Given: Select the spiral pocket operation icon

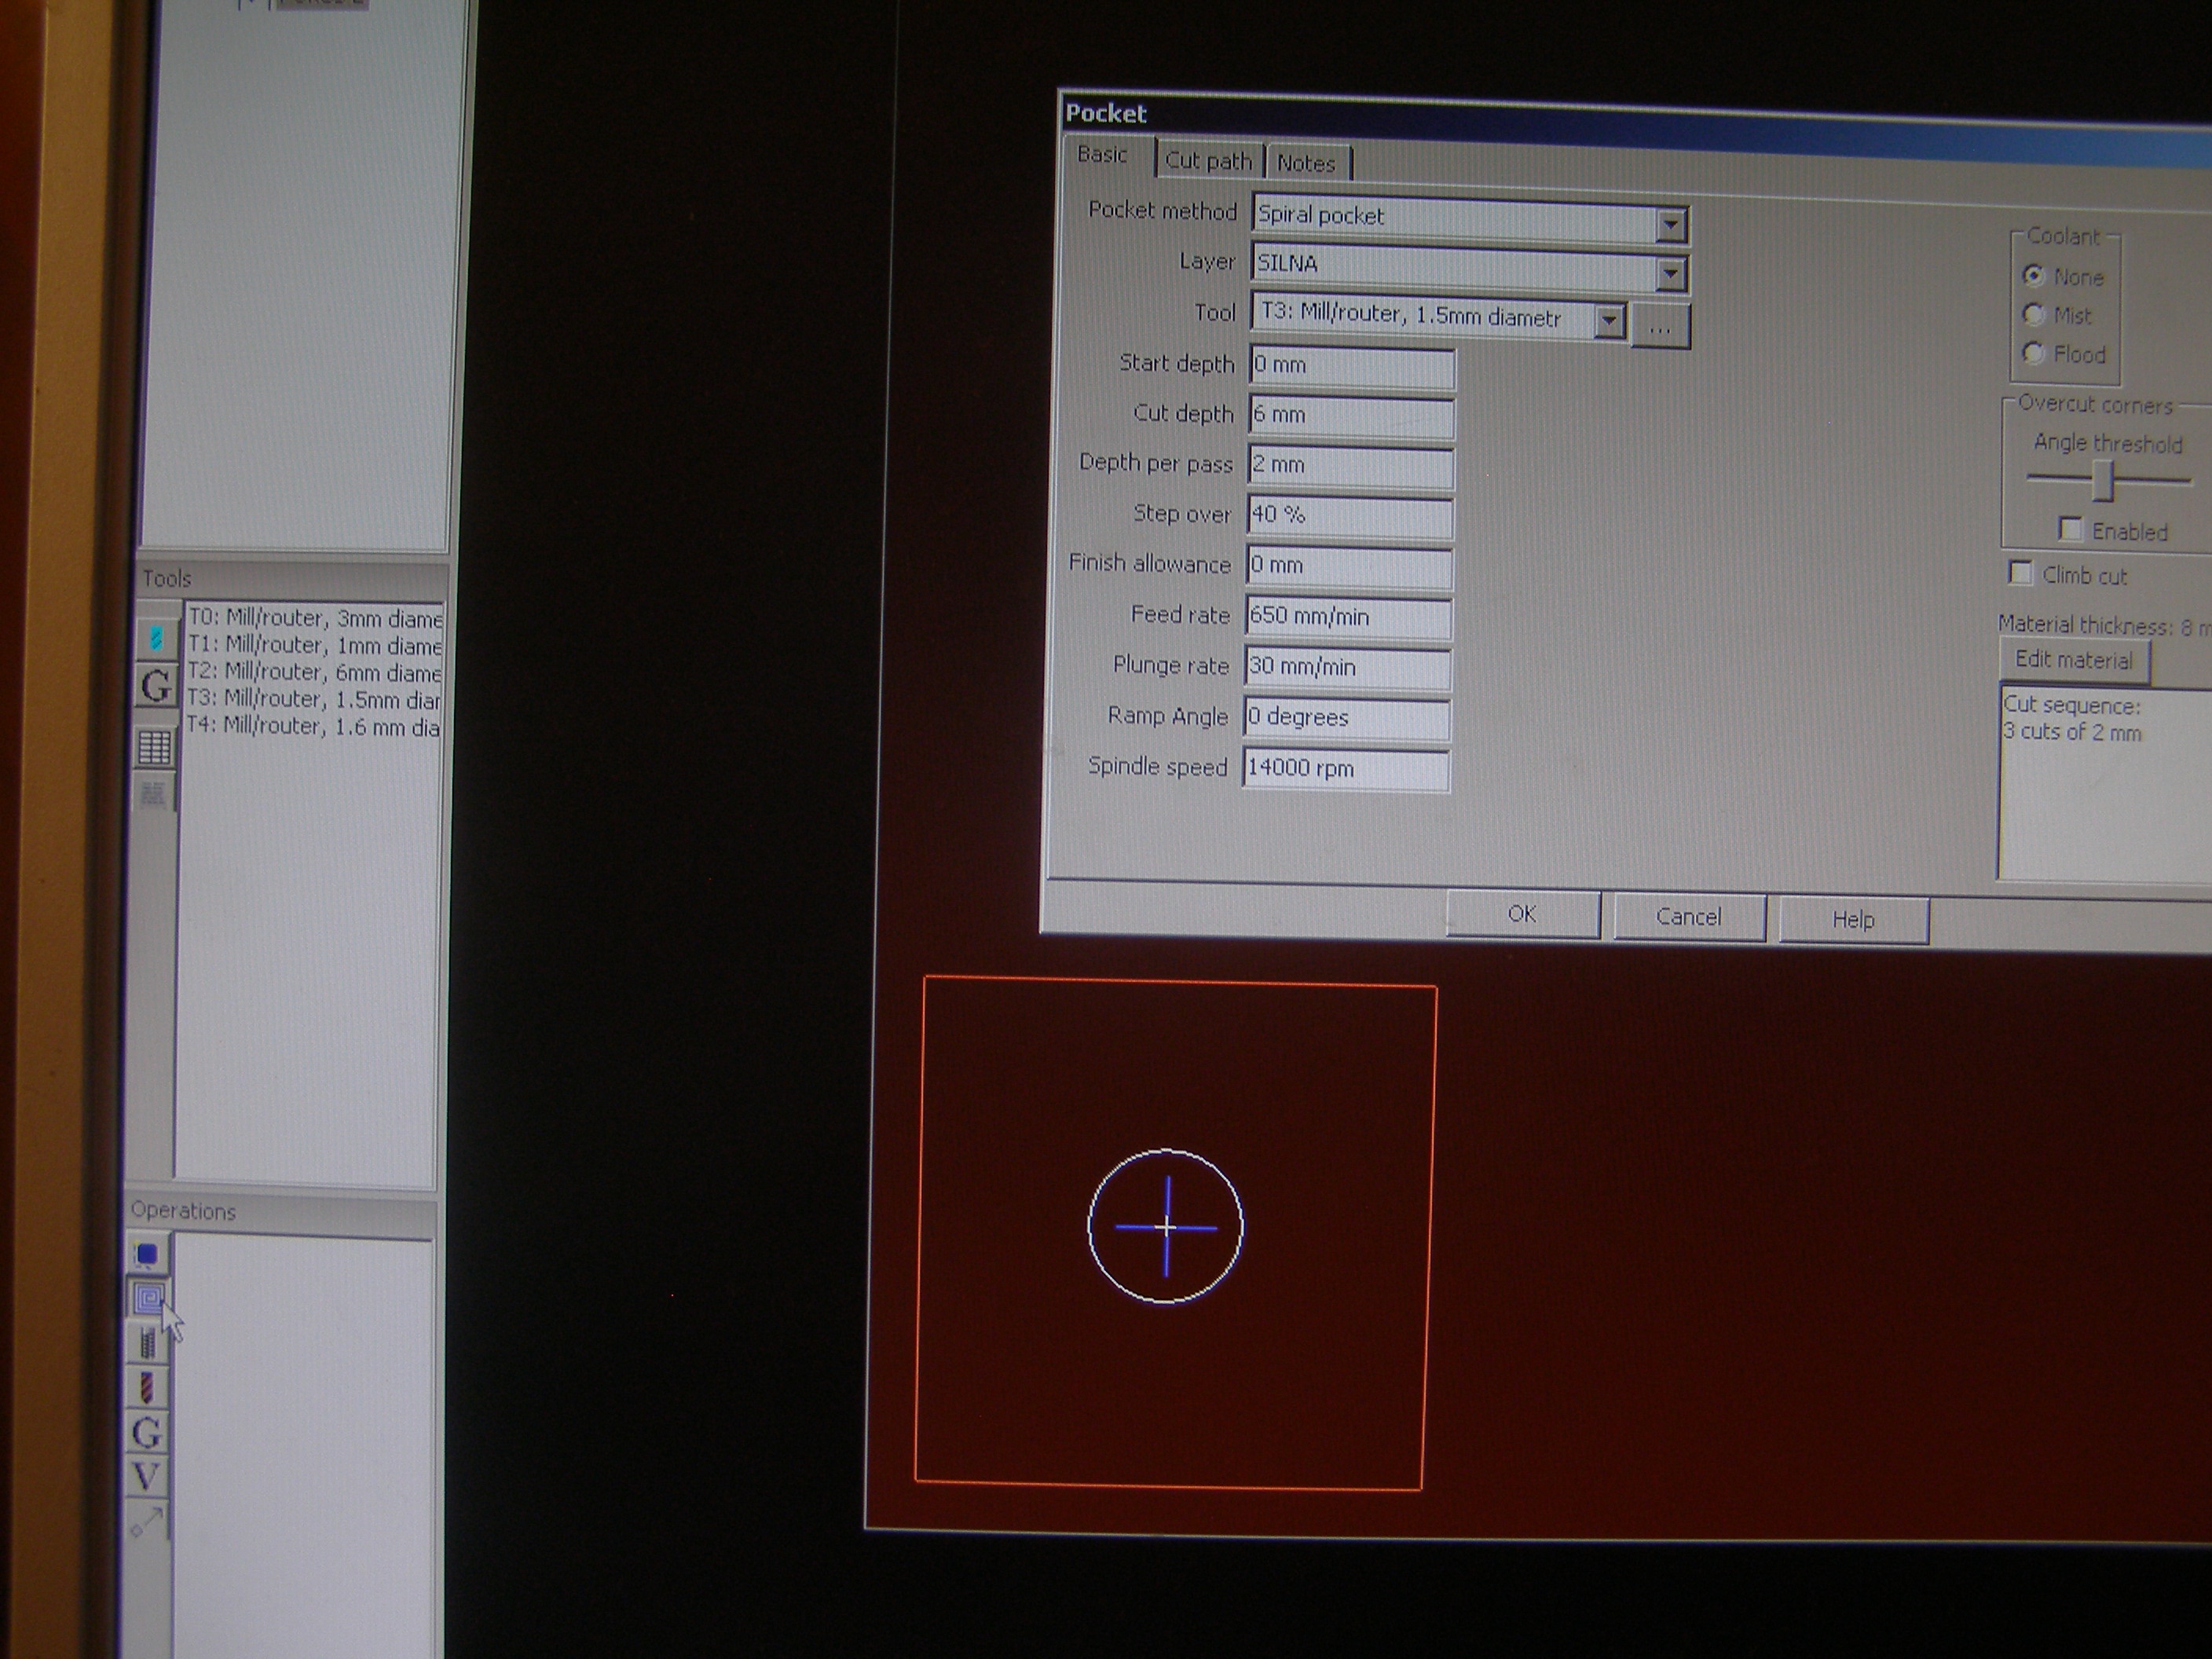Looking at the screenshot, I should pos(148,1299).
